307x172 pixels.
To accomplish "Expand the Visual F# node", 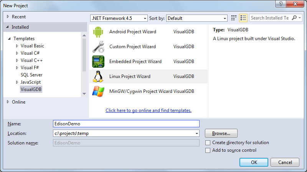I will [x=17, y=68].
